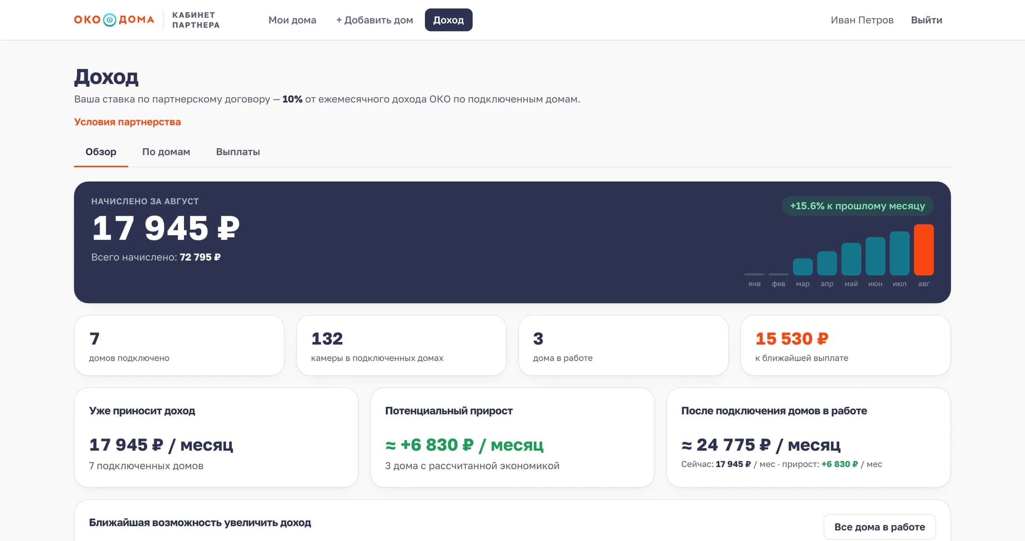Open the 3 дома в работе card
The image size is (1025, 541).
tap(623, 345)
